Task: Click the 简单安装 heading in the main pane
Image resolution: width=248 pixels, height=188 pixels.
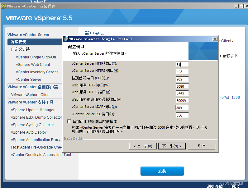Action: [95, 33]
